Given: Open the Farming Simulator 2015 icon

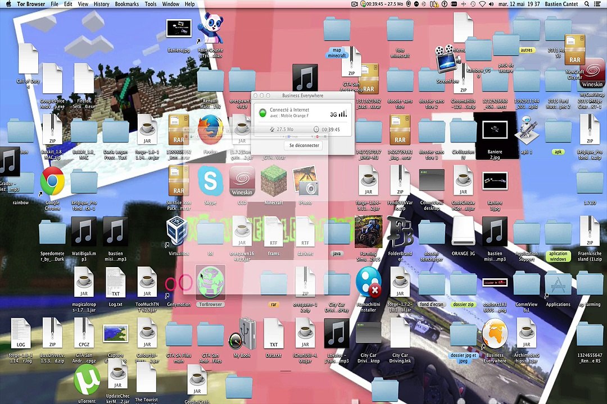Looking at the screenshot, I should pyautogui.click(x=369, y=232).
